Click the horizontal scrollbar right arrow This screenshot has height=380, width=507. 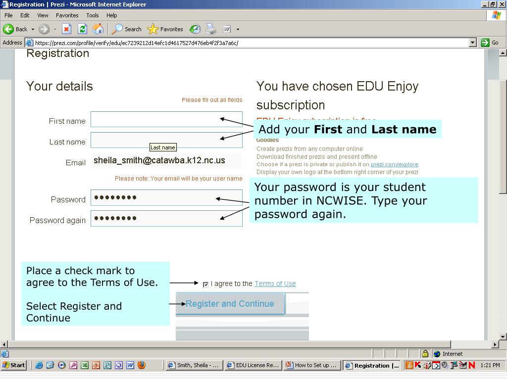495,344
